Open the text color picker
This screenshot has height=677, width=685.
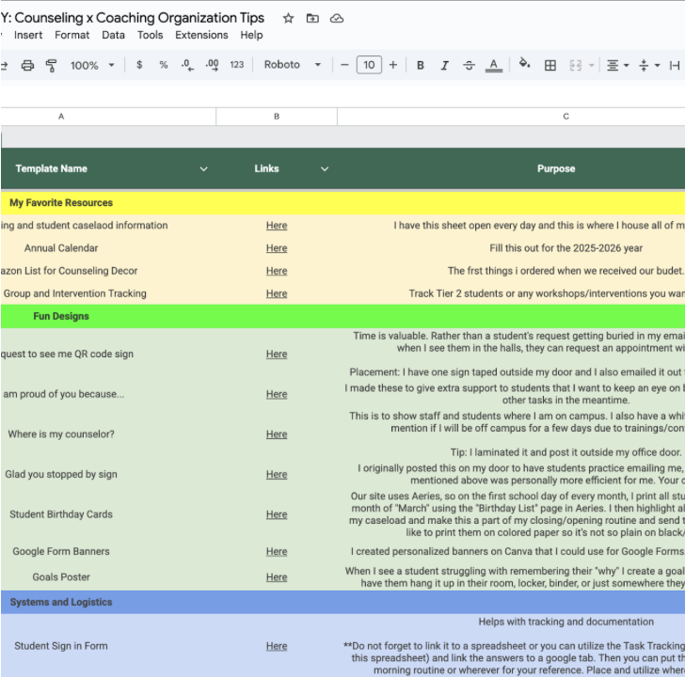point(494,66)
